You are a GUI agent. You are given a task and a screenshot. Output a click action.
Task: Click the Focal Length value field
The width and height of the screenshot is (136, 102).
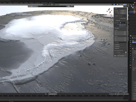pyautogui.click(x=123, y=10)
